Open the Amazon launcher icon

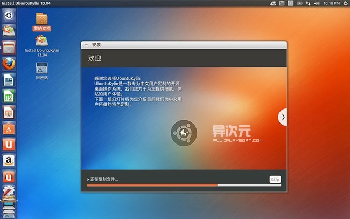9,160
